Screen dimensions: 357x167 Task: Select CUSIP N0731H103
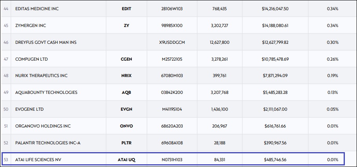(x=172, y=160)
